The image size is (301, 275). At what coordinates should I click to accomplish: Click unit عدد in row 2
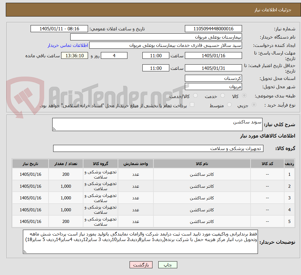(136, 186)
